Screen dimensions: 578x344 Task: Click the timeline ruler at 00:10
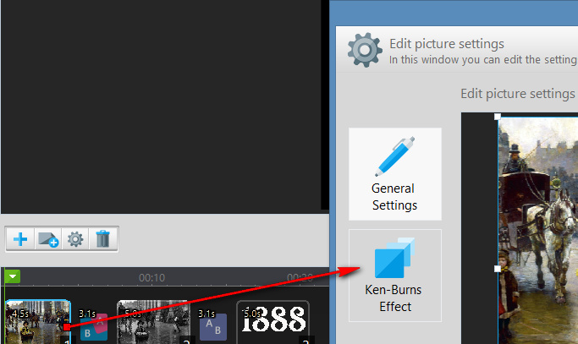click(x=151, y=278)
